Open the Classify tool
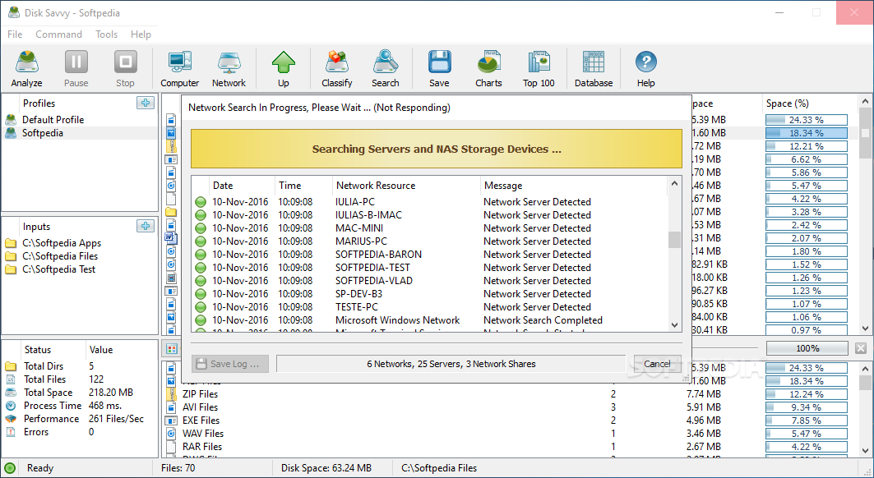The width and height of the screenshot is (874, 478). tap(336, 68)
